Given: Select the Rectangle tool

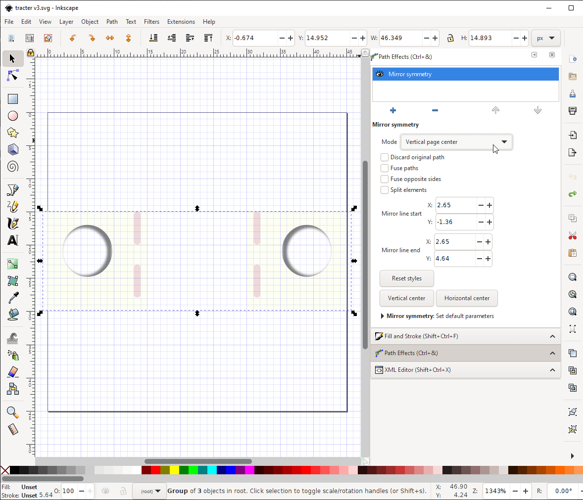Looking at the screenshot, I should [x=13, y=99].
